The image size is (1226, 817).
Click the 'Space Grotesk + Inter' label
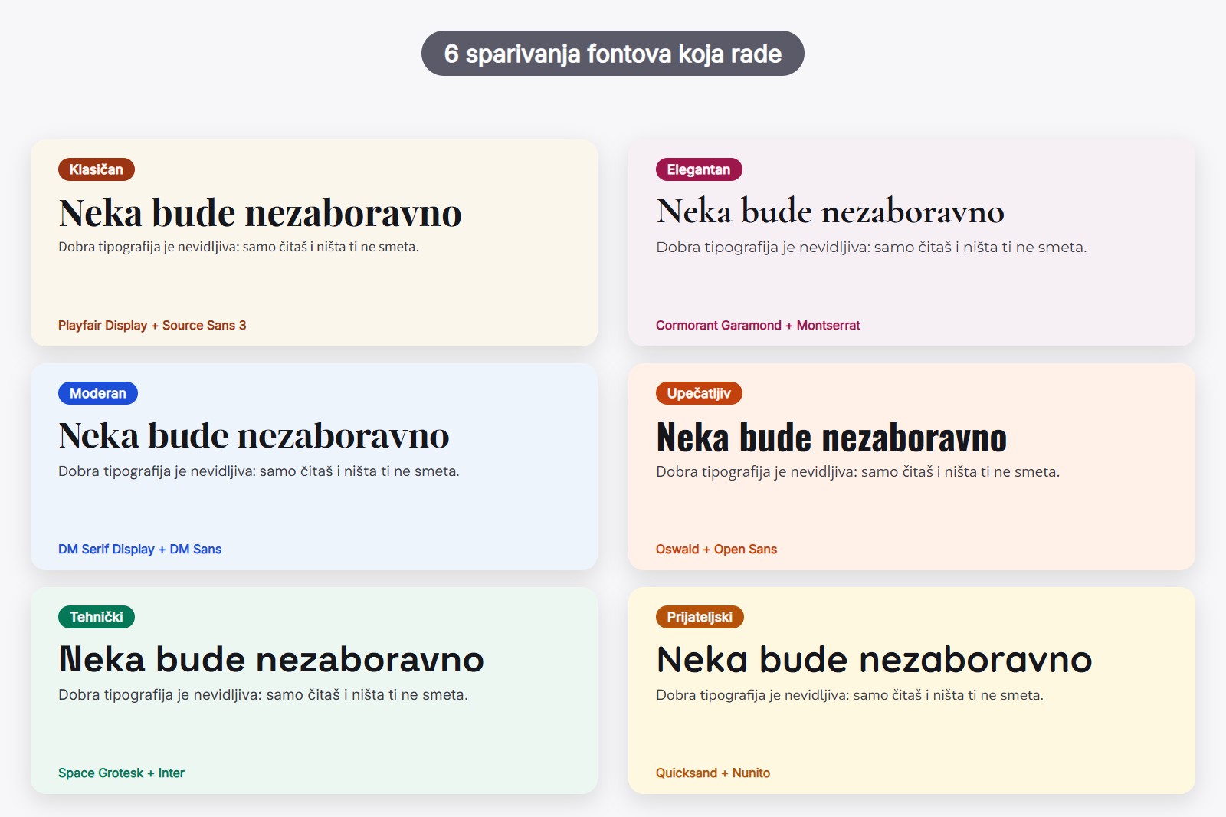pos(121,773)
